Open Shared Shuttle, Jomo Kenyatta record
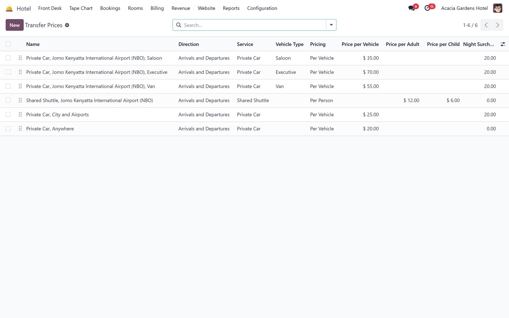 coord(89,100)
